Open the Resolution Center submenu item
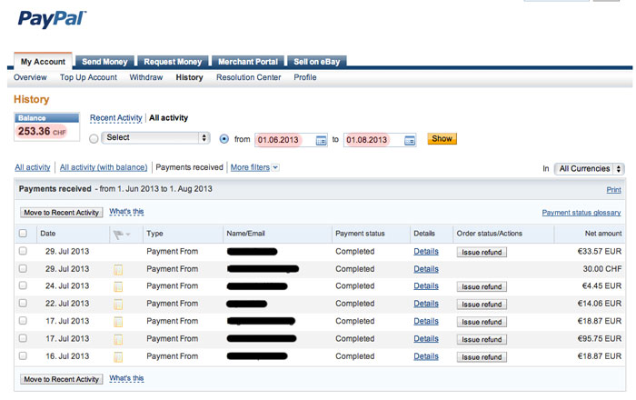Screen dimensions: 636x400 [248, 77]
